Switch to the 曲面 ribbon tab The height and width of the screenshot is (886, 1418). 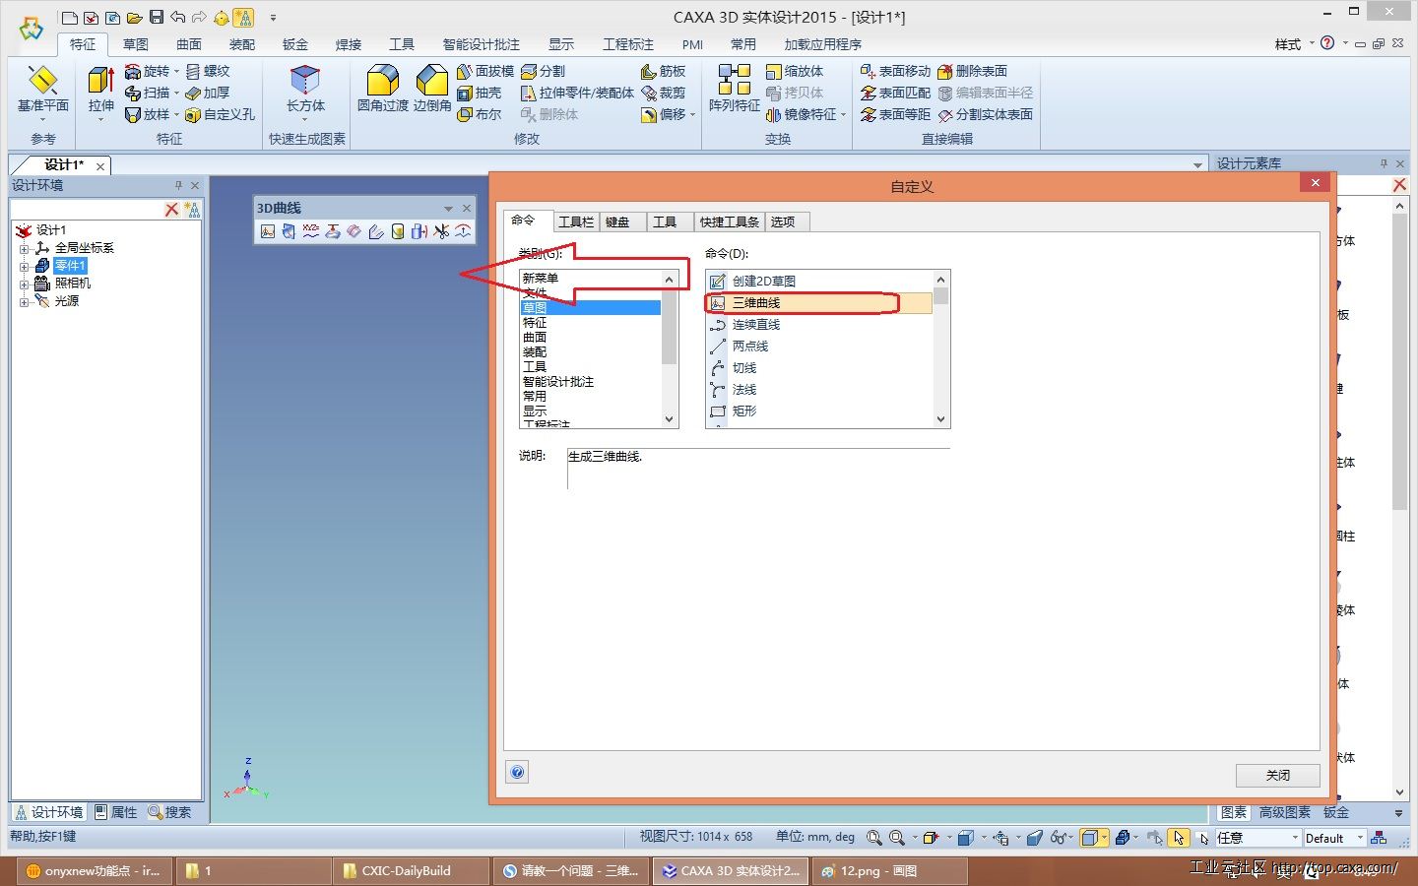(188, 44)
